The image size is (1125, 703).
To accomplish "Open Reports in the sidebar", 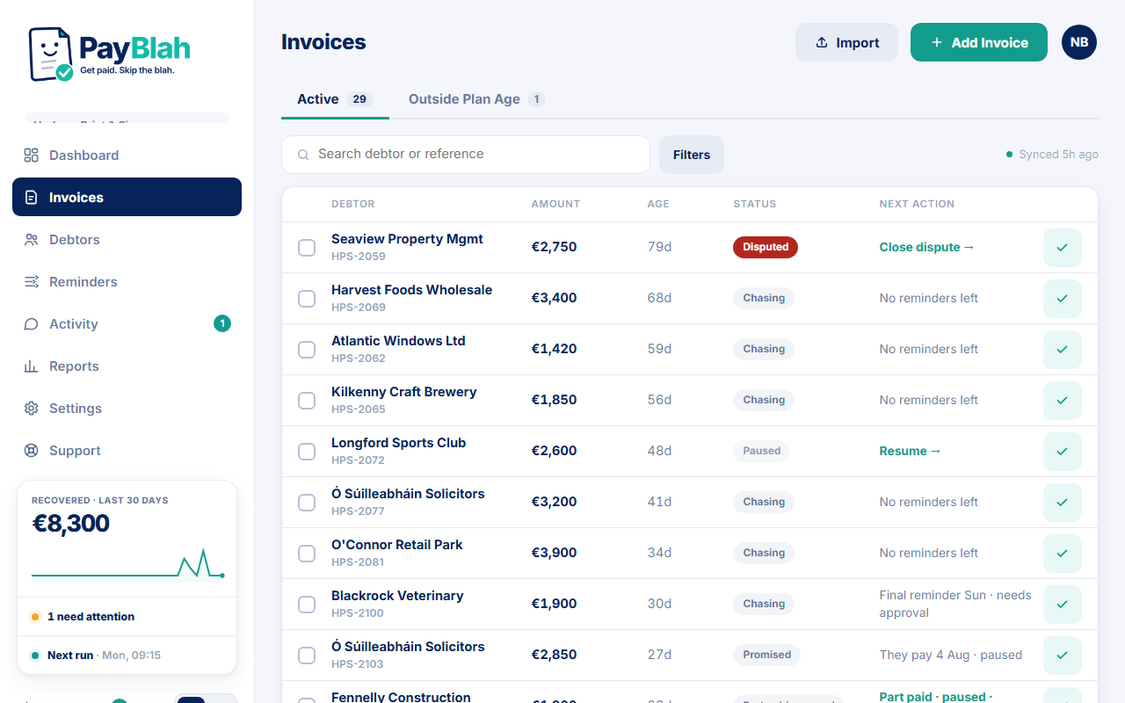I will pos(127,366).
